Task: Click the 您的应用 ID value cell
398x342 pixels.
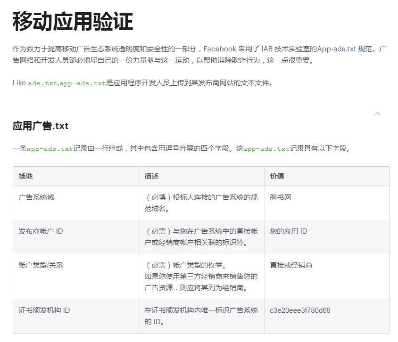Action: click(x=327, y=237)
